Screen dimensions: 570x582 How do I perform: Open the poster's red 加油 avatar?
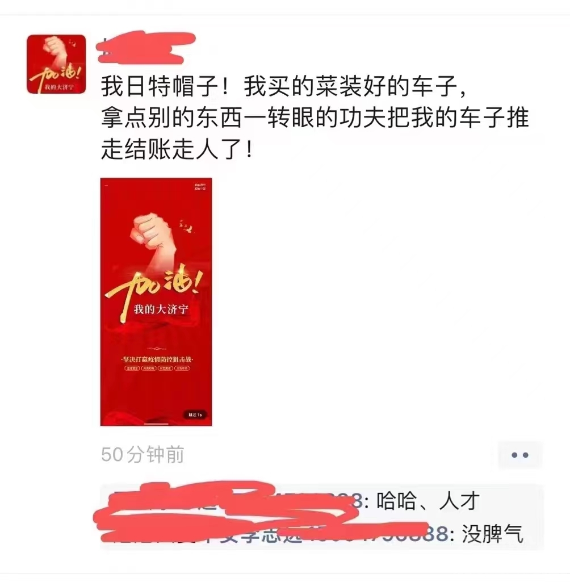56,64
